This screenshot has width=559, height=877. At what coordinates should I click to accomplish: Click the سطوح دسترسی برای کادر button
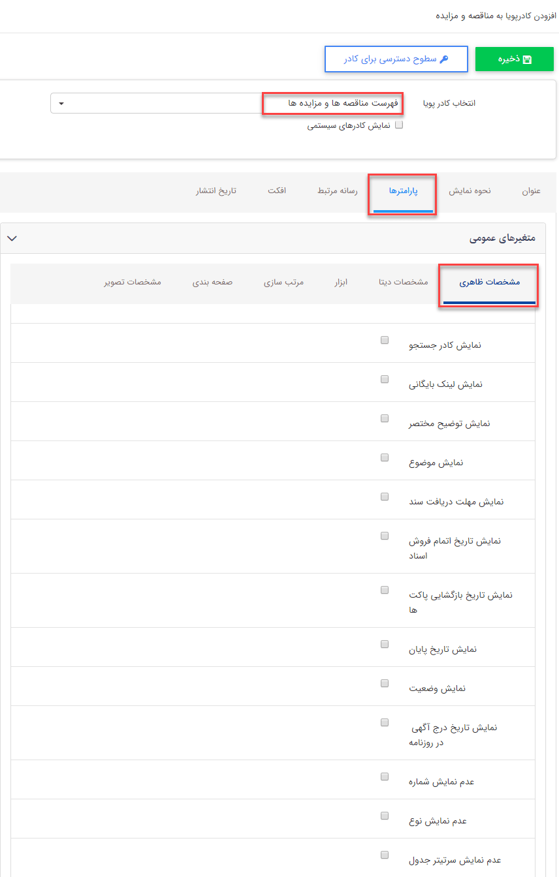396,59
